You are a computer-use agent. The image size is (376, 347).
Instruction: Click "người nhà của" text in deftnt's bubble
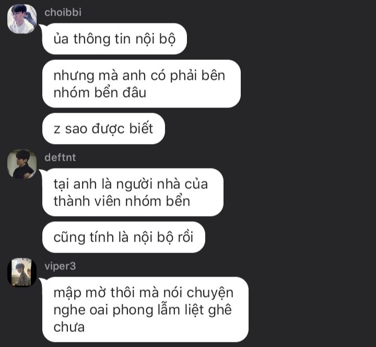tap(162, 185)
